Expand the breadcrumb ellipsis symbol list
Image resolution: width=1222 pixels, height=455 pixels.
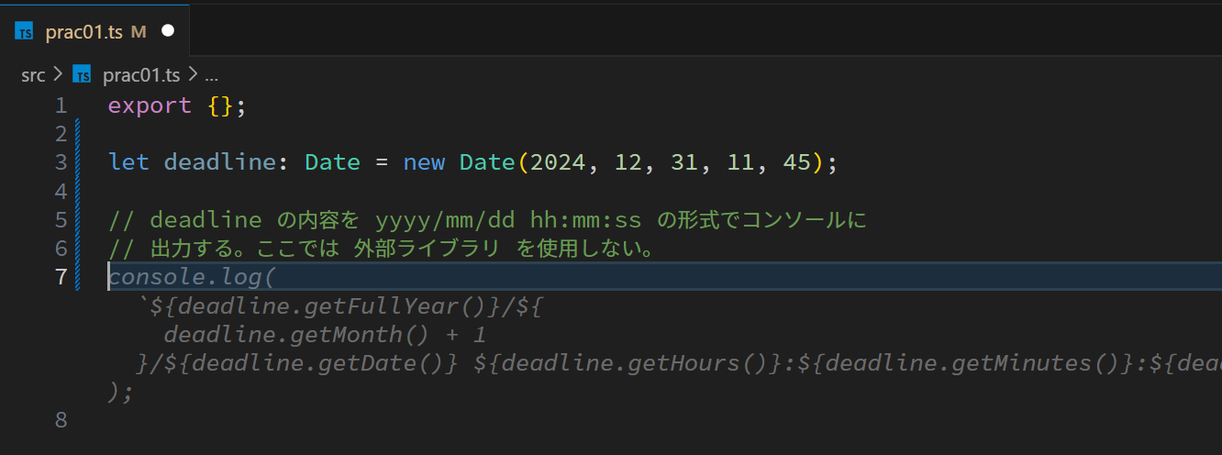click(210, 75)
